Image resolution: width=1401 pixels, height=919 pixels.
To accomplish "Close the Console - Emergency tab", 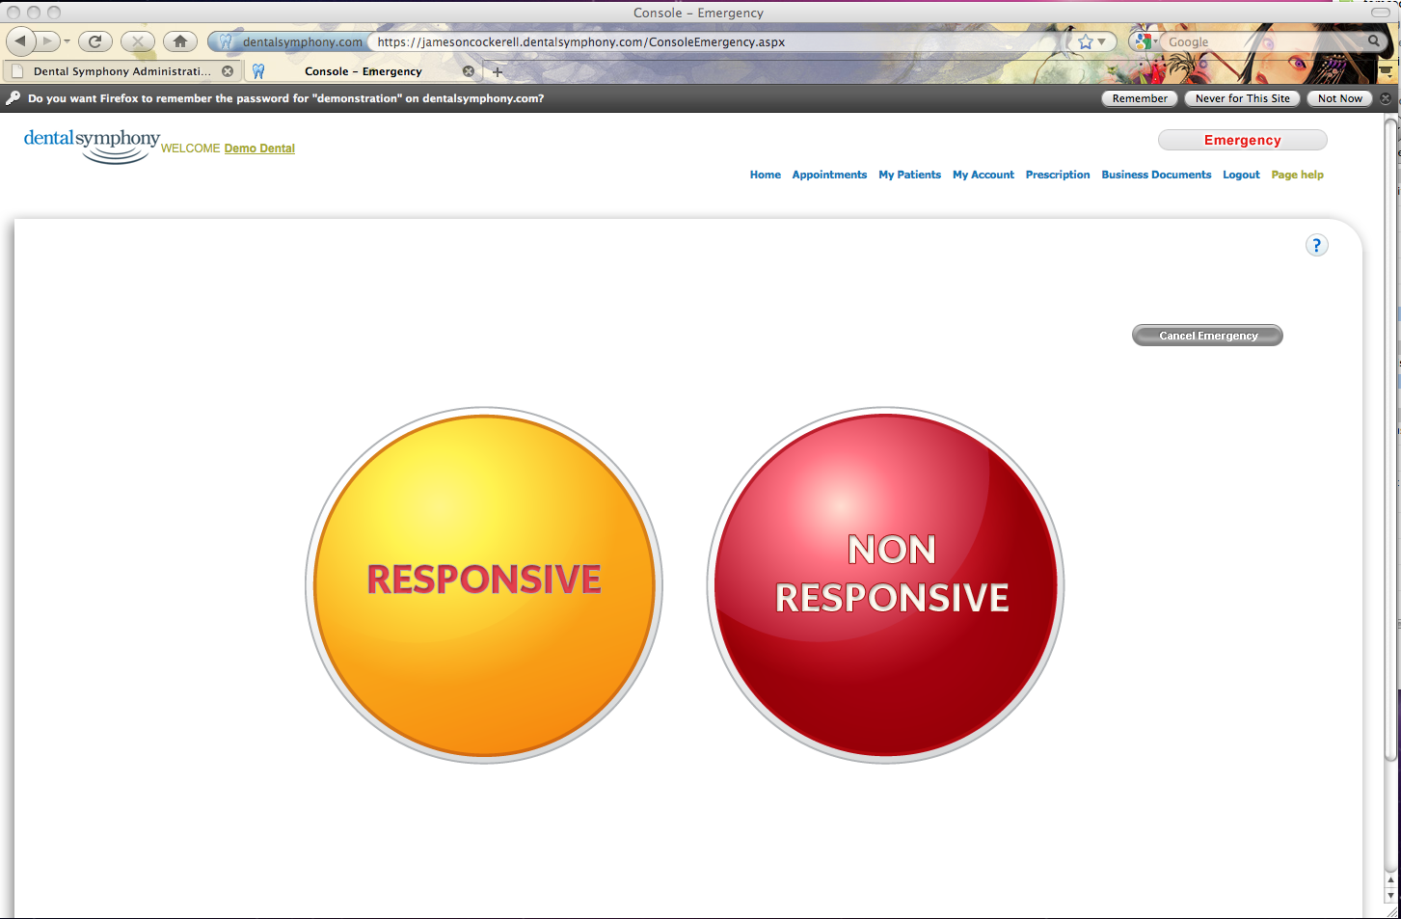I will tap(469, 71).
